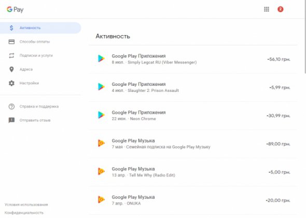Click the gear Настройки icon
The height and width of the screenshot is (218, 306).
click(11, 83)
